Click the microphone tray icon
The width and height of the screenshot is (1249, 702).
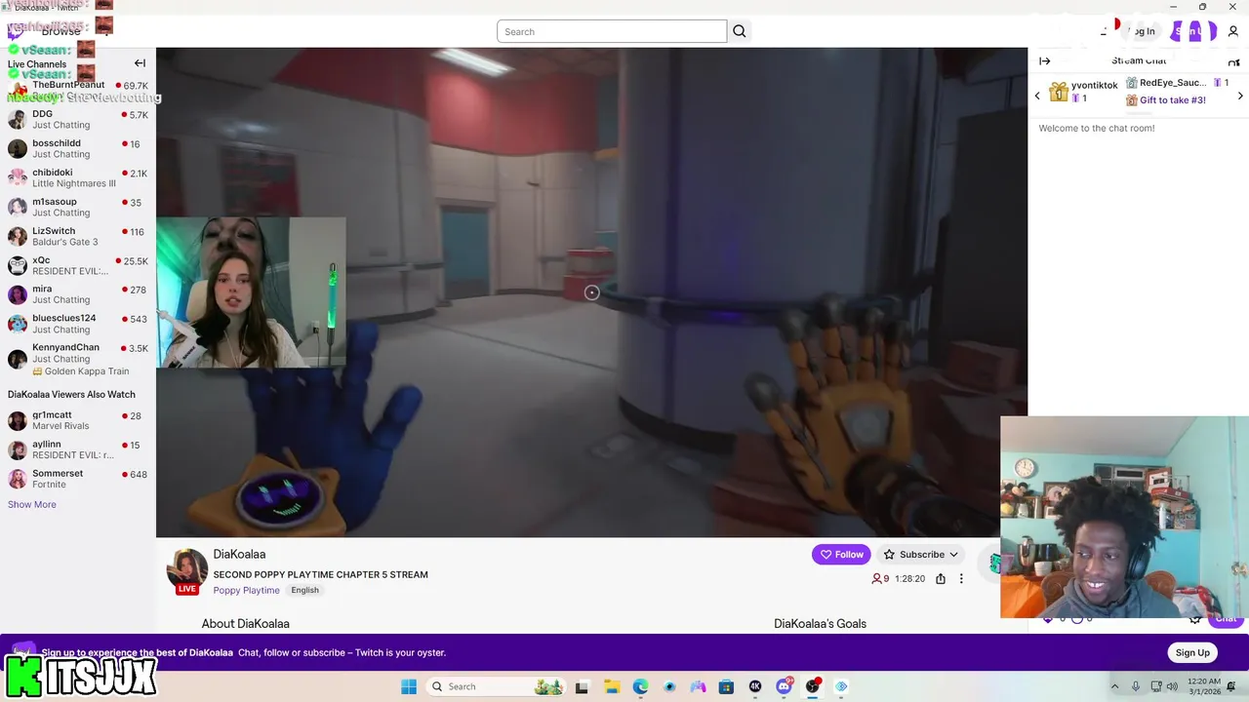tap(1135, 686)
